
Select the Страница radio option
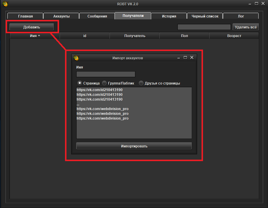(x=80, y=83)
